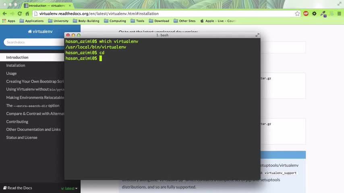The width and height of the screenshot is (344, 193).
Task: Open Status and License section
Action: click(x=22, y=138)
